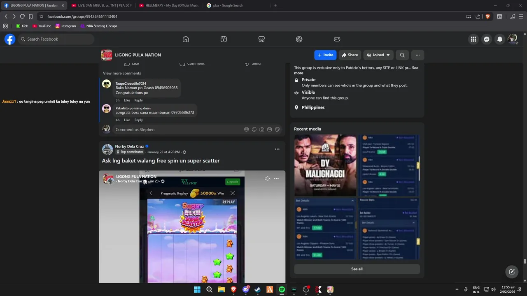Open Facebook Home feed icon
The width and height of the screenshot is (527, 296).
186,39
